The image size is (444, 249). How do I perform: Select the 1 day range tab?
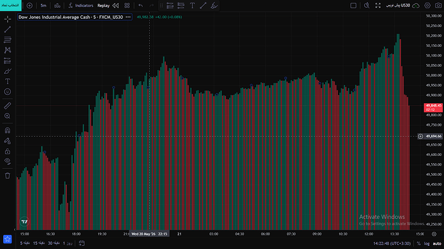click(68, 243)
